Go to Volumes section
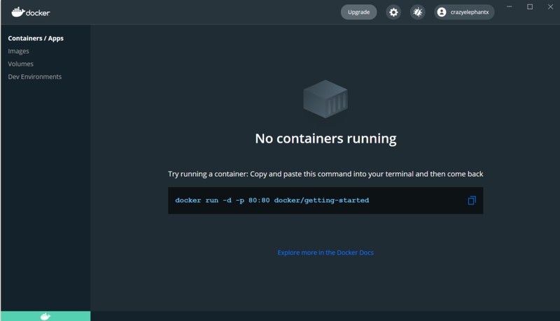 point(21,64)
